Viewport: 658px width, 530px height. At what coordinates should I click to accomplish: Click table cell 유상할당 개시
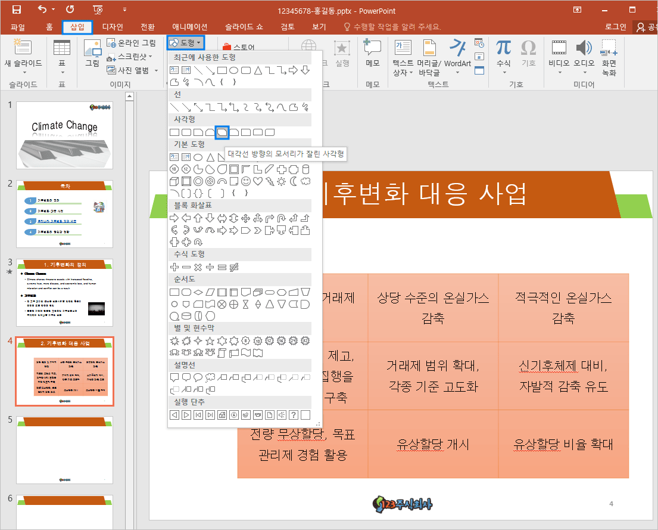(x=433, y=444)
